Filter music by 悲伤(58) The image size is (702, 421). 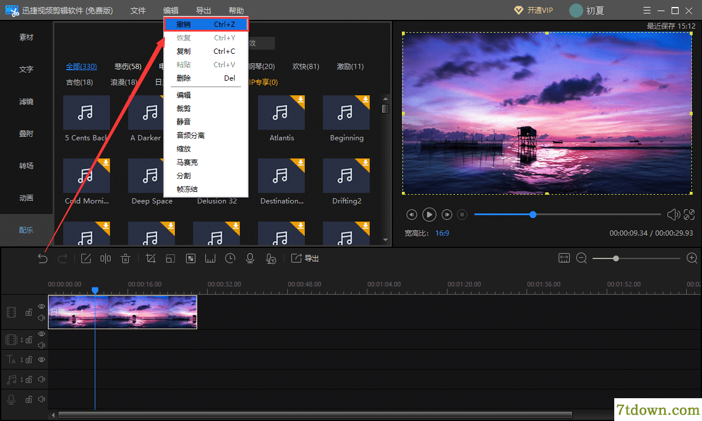tap(128, 67)
